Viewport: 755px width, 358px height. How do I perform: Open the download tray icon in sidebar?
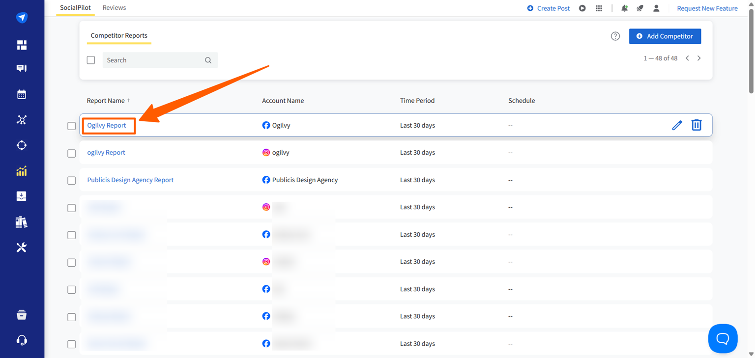22,196
